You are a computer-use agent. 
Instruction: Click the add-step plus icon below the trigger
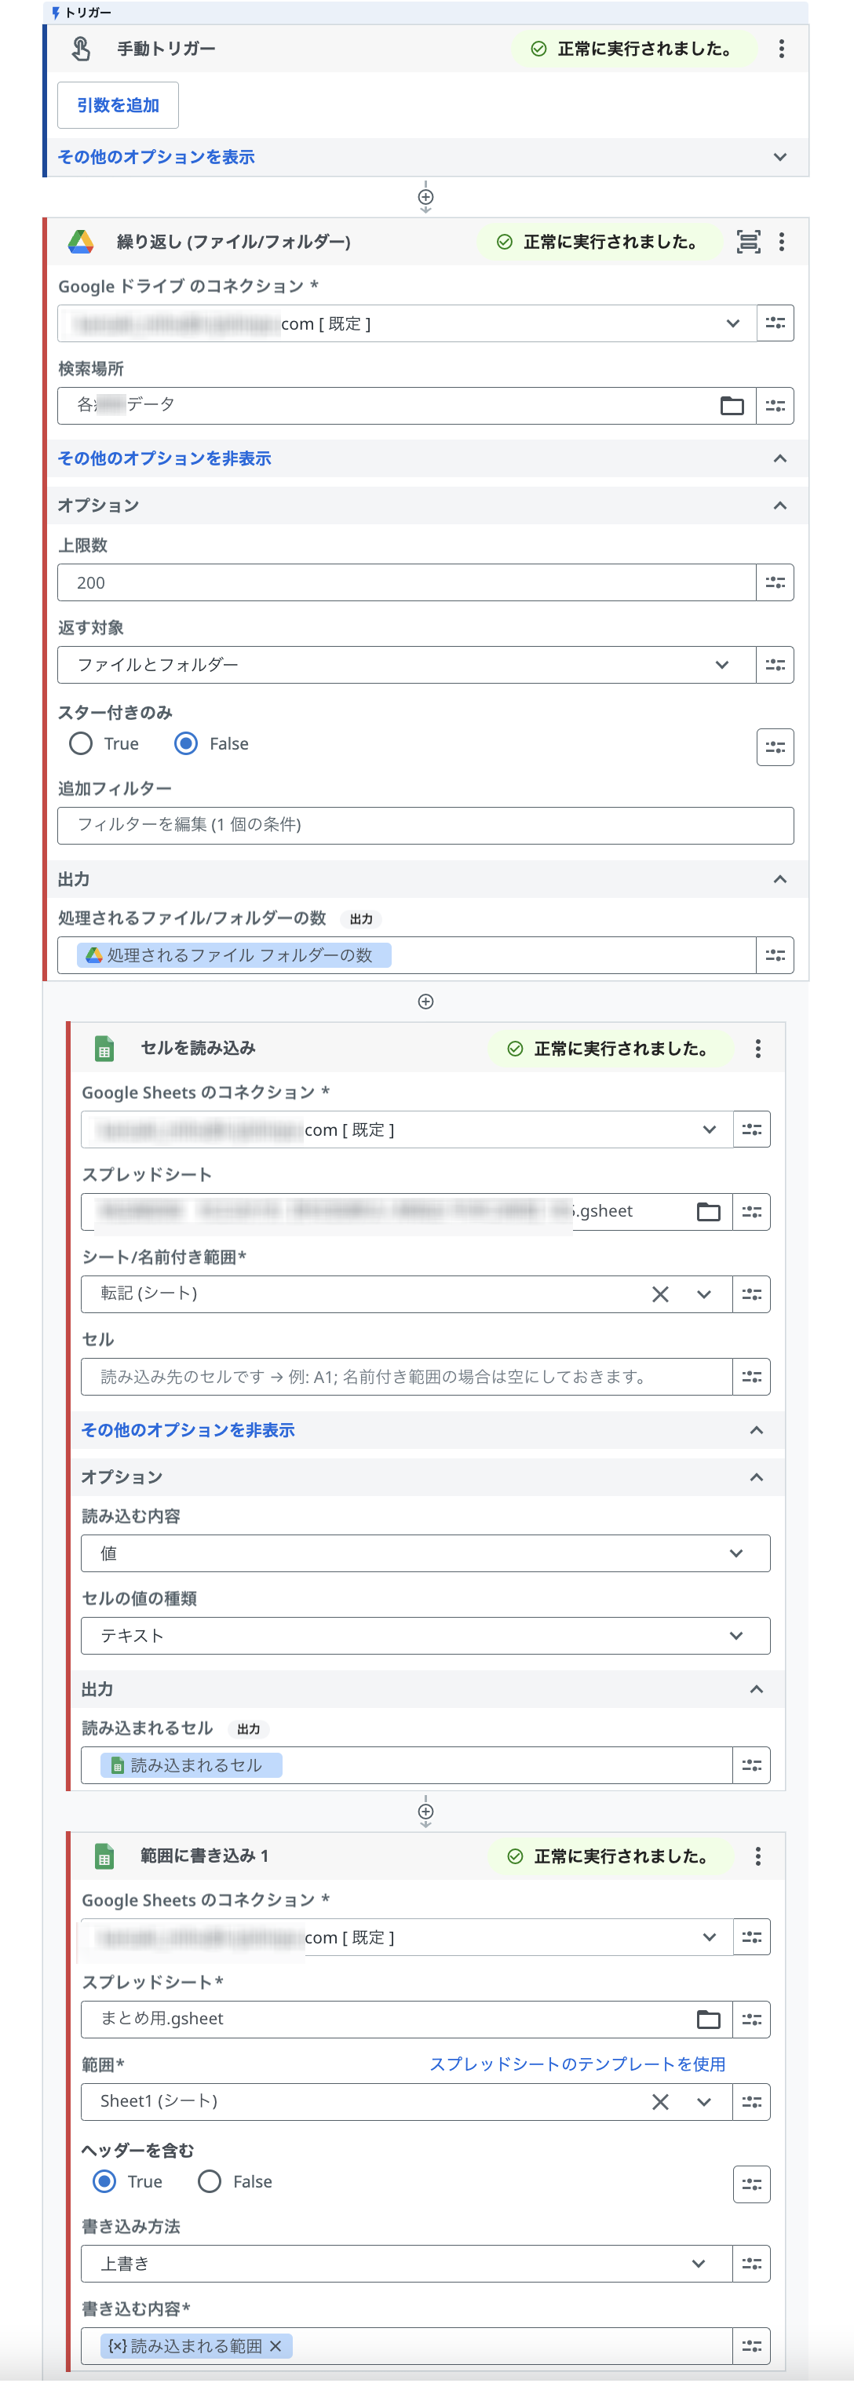pos(425,197)
